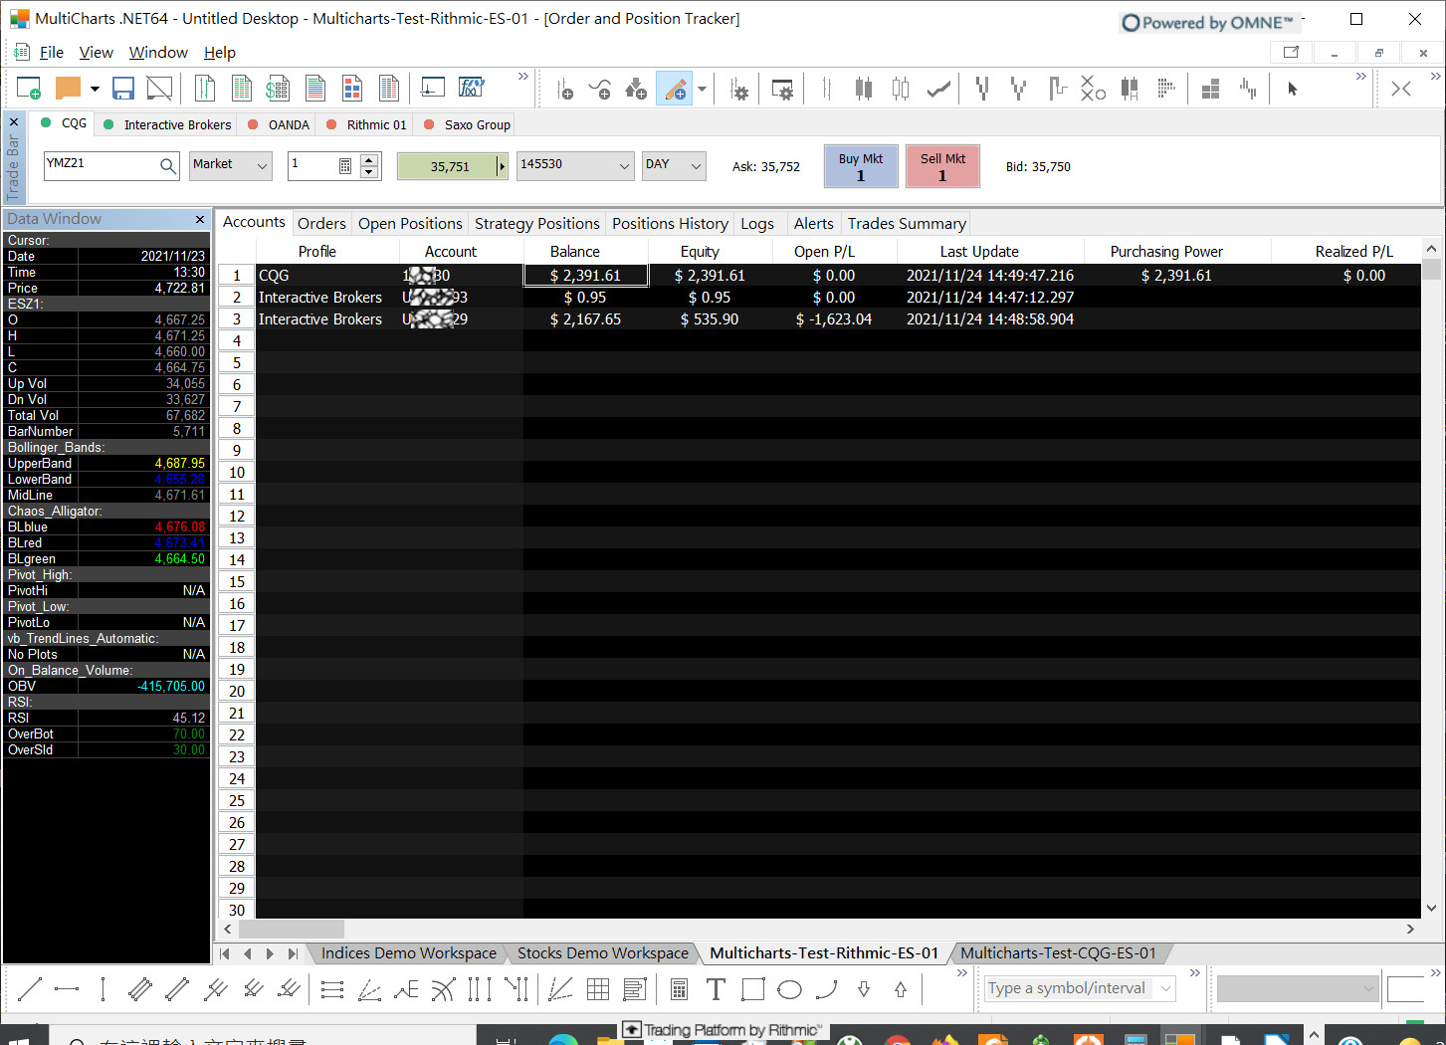Click the insert study wave icon
The height and width of the screenshot is (1045, 1446).
pyautogui.click(x=600, y=90)
